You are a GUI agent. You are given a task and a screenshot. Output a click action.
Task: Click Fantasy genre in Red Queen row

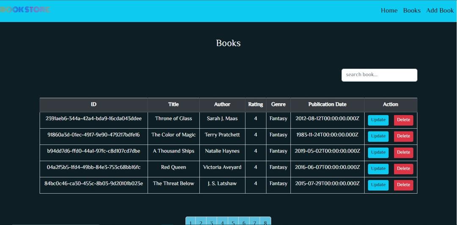(x=278, y=167)
